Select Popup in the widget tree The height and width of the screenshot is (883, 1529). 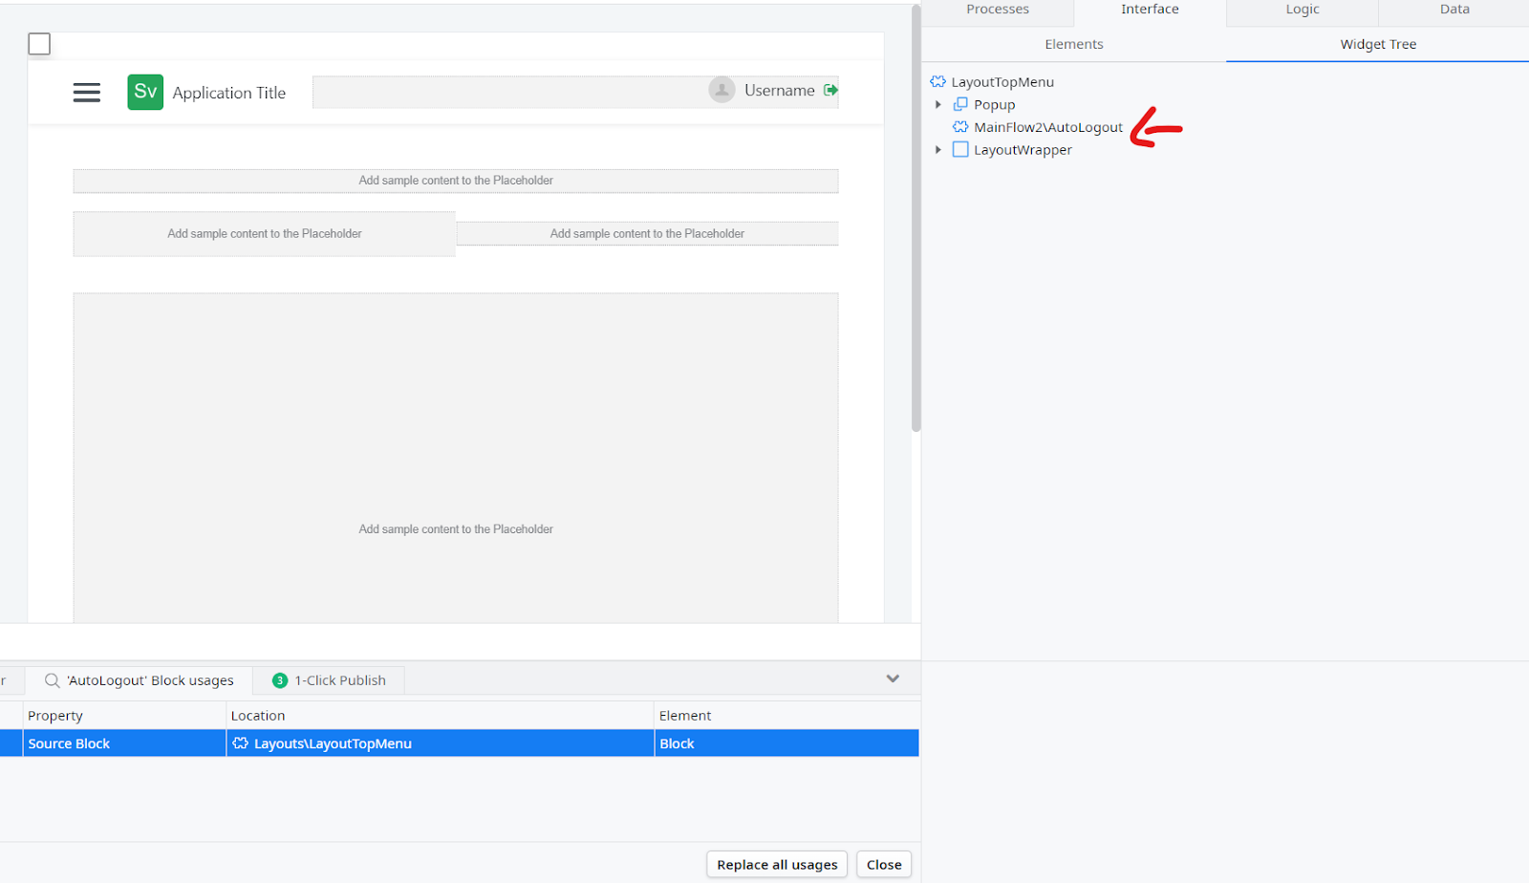click(x=994, y=105)
